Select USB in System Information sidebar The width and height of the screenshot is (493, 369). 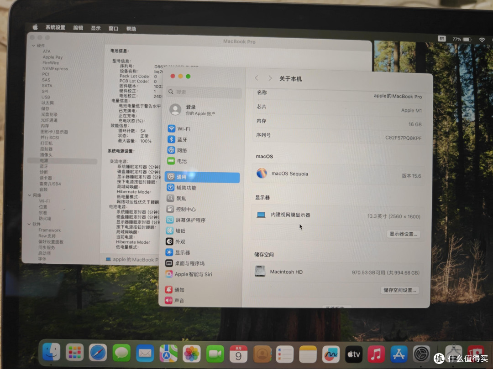46,97
